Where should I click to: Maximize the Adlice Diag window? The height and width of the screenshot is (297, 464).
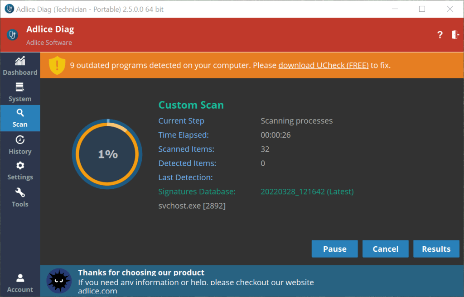pos(422,9)
